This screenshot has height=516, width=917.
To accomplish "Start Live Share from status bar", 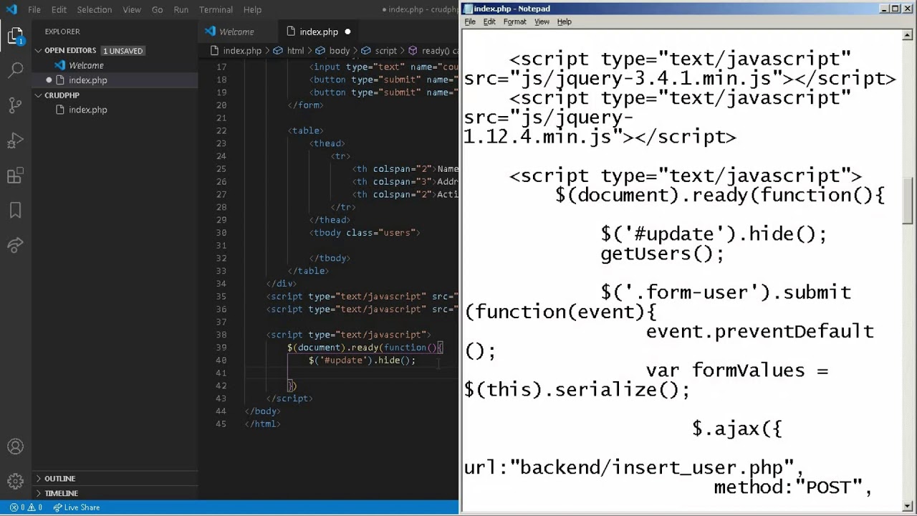I will pos(76,507).
